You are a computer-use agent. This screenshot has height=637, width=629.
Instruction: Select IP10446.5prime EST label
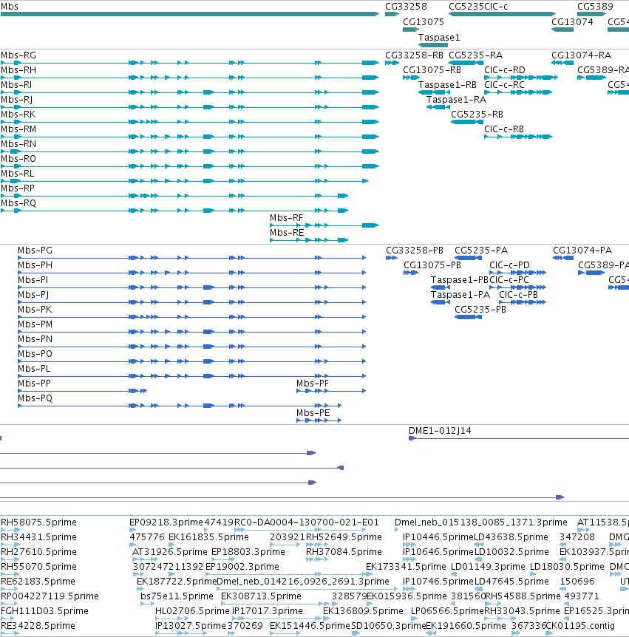pyautogui.click(x=438, y=537)
